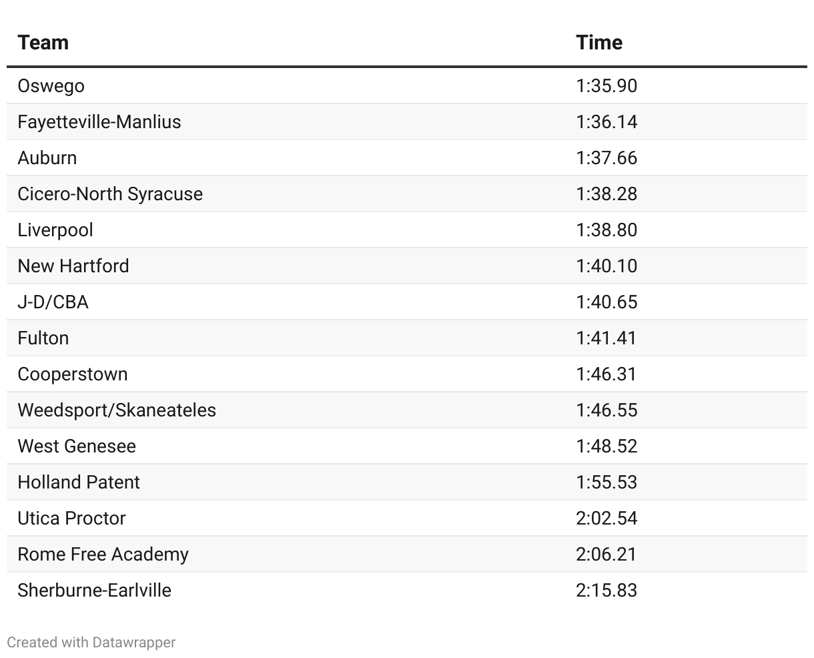This screenshot has width=814, height=658.
Task: Select the J-D/CBA entry
Action: pyautogui.click(x=53, y=302)
